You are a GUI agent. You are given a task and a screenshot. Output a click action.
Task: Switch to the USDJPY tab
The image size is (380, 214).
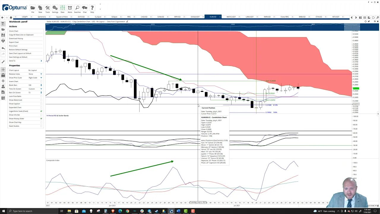[25, 17]
